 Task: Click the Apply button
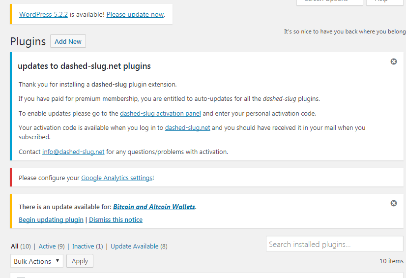point(80,261)
